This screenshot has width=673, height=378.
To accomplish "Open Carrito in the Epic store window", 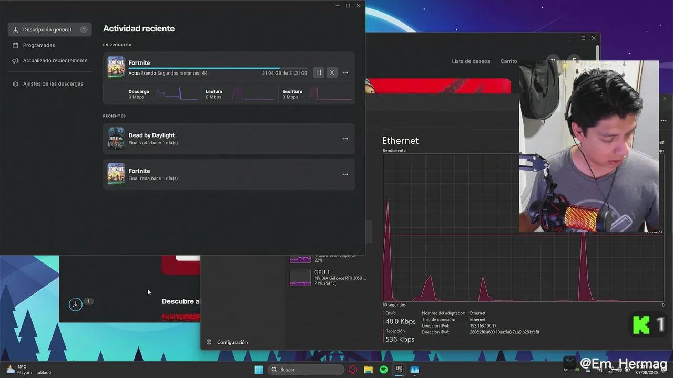I will click(508, 61).
